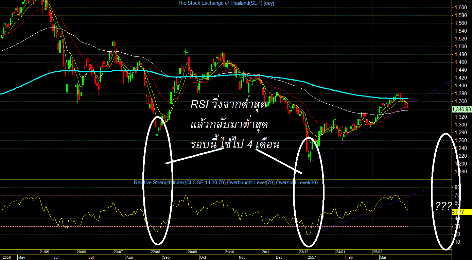472x260 pixels.
Task: Click the RSI value tag 51.77
Action: 462,212
